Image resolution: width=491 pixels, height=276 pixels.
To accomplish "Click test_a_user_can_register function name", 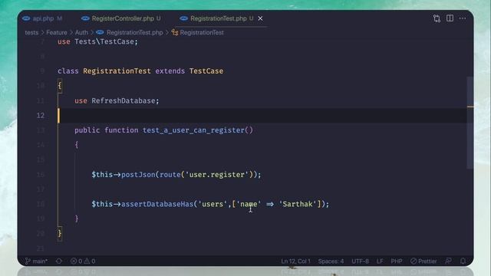I will point(193,130).
